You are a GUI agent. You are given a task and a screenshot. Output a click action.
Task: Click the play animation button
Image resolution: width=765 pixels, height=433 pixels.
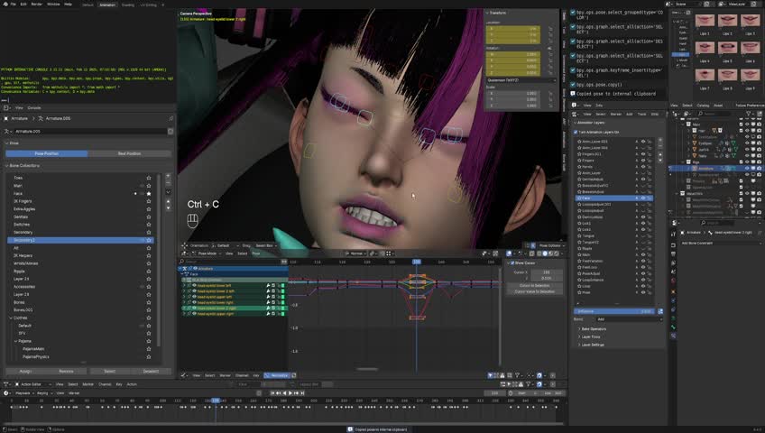coord(290,393)
